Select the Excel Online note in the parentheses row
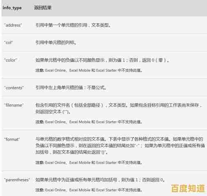Image resolution: width=207 pixels, height=196 pixels. [89, 190]
